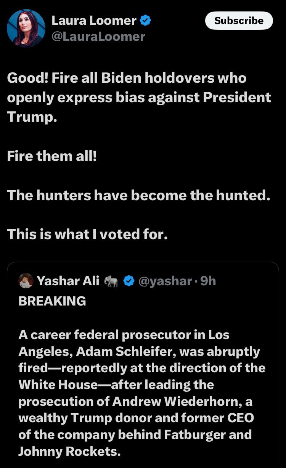Select the "Good! Fire all Biden holdovers" paragraph
This screenshot has height=468, width=286.
(x=139, y=97)
